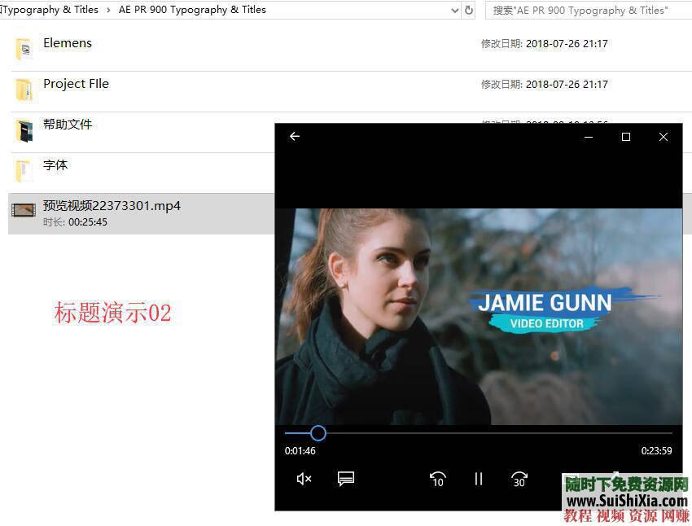This screenshot has width=692, height=526.
Task: Resume playback with the pause toggle
Action: click(479, 479)
